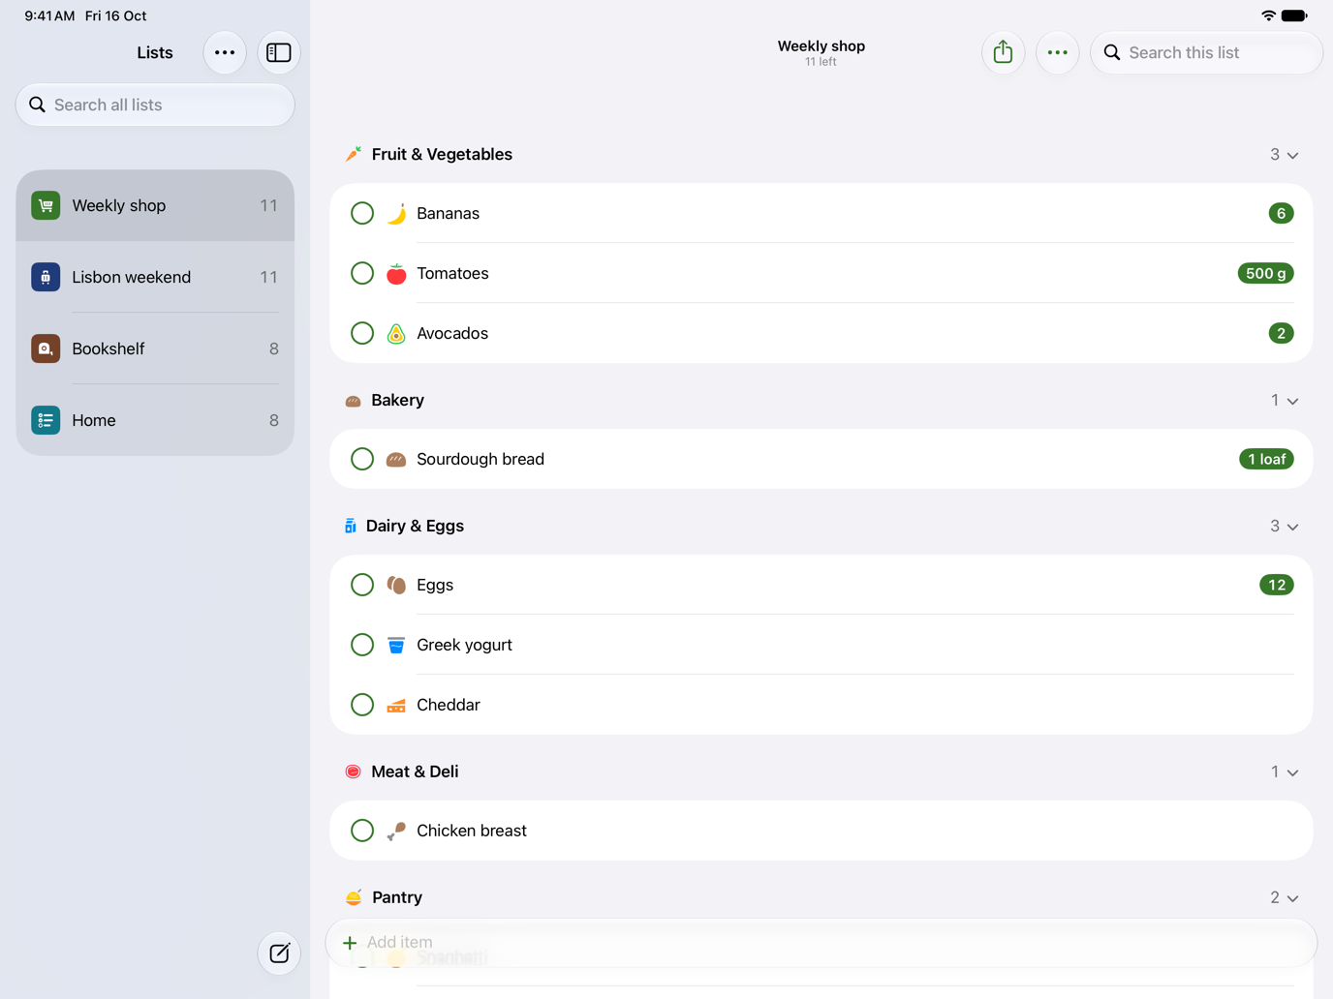The image size is (1333, 999).
Task: Click the Weekly shop cart icon
Action: point(46,205)
